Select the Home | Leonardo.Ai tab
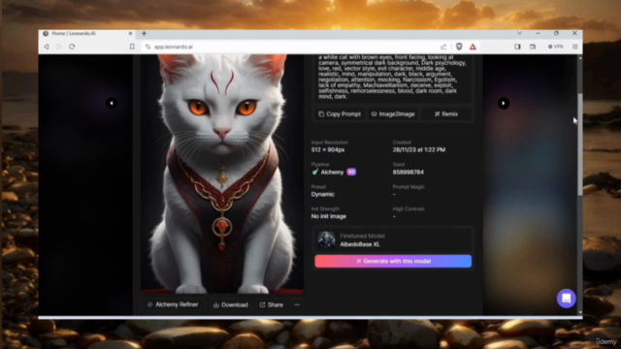This screenshot has height=349, width=621. pyautogui.click(x=87, y=34)
